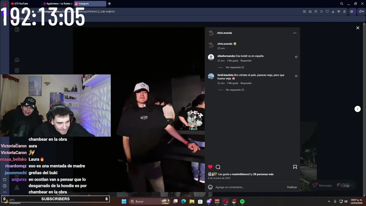Reply to farid.bautista's comment
Screen dimensions: 366x206
pos(246,83)
